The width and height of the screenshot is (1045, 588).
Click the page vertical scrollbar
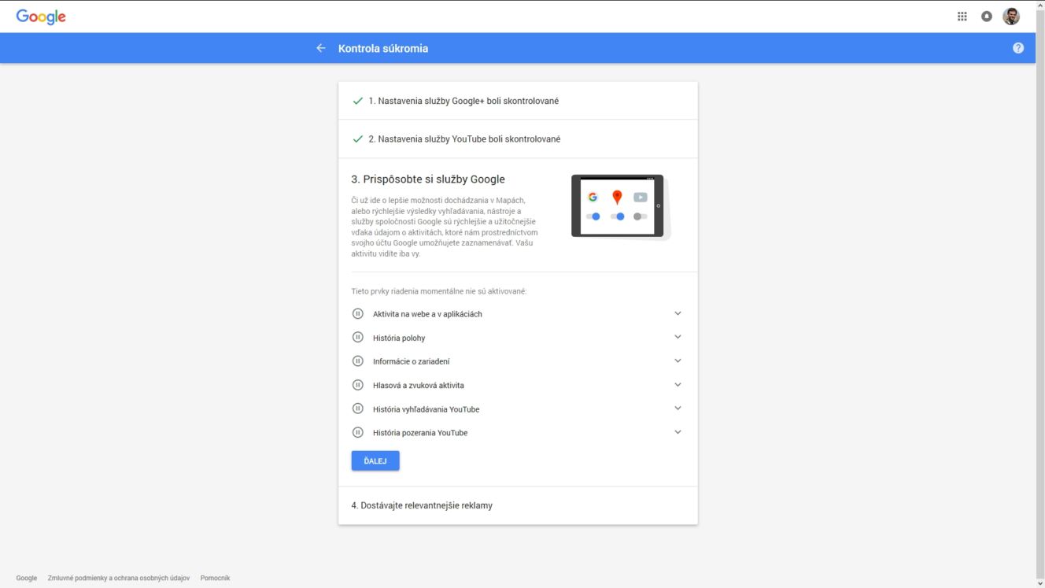tap(1040, 294)
